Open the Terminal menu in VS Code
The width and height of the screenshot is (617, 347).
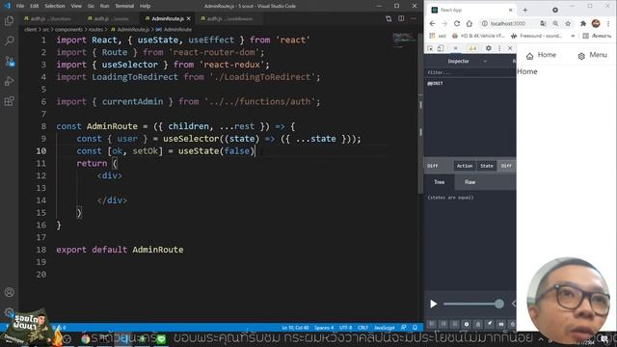(x=124, y=6)
